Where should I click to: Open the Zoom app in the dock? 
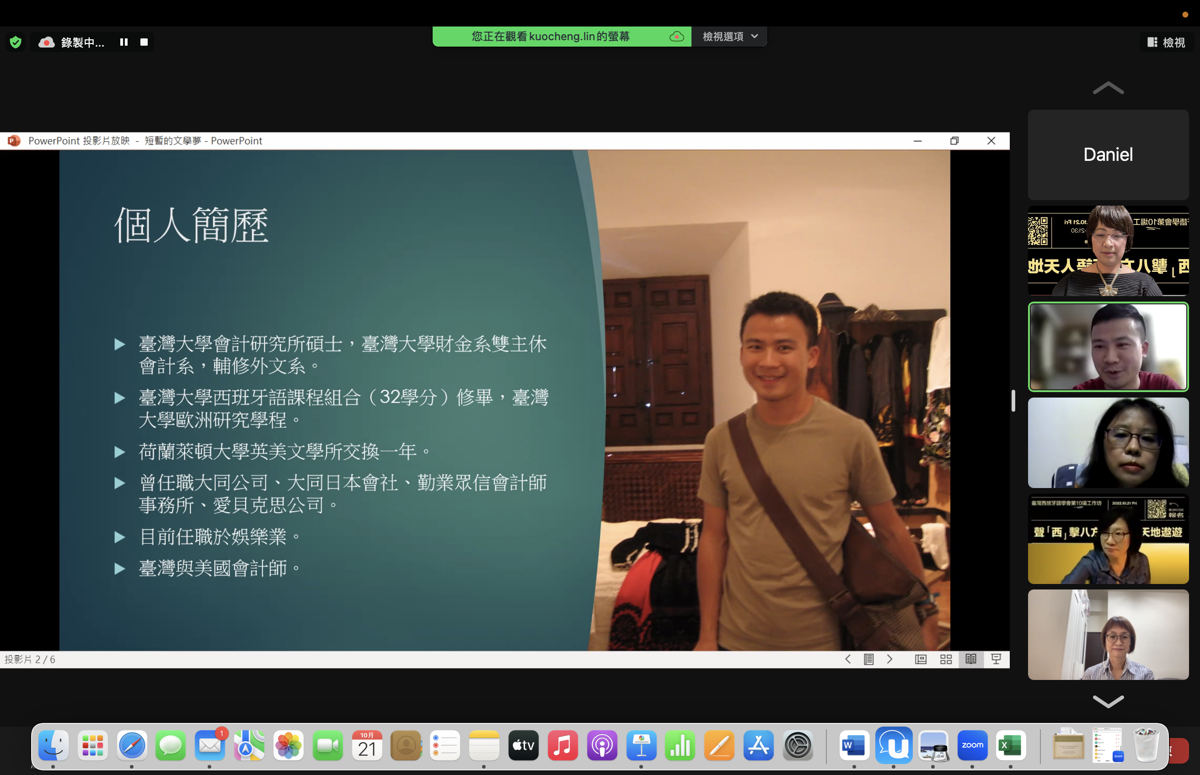pos(972,745)
